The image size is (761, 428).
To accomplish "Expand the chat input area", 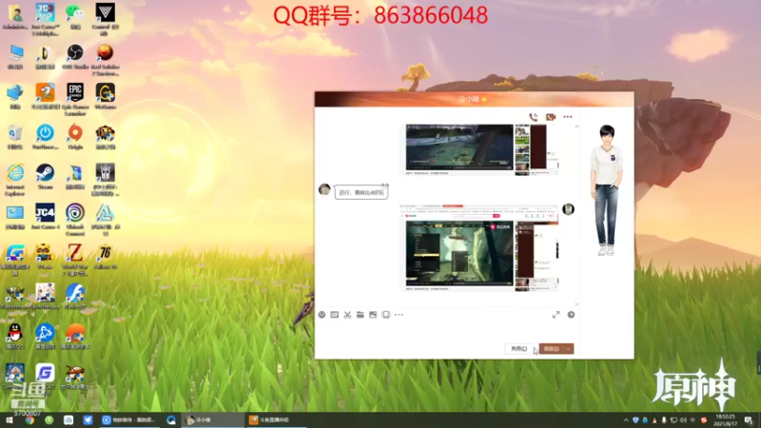I will tap(556, 315).
